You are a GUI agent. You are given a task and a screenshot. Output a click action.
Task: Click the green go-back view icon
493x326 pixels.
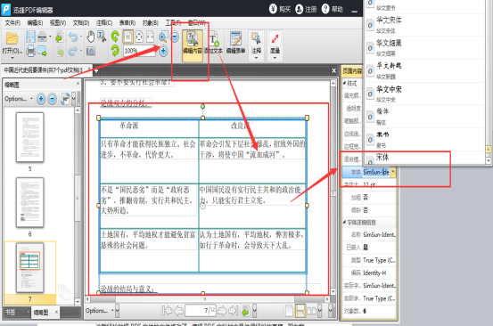(245, 311)
